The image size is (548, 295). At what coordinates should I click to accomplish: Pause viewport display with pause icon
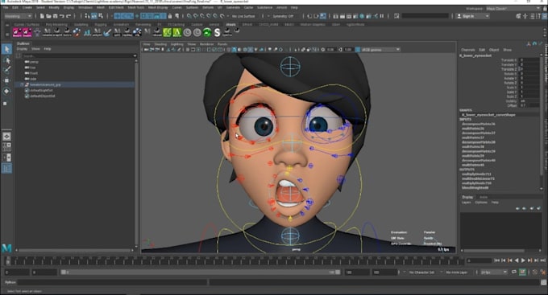382,16
